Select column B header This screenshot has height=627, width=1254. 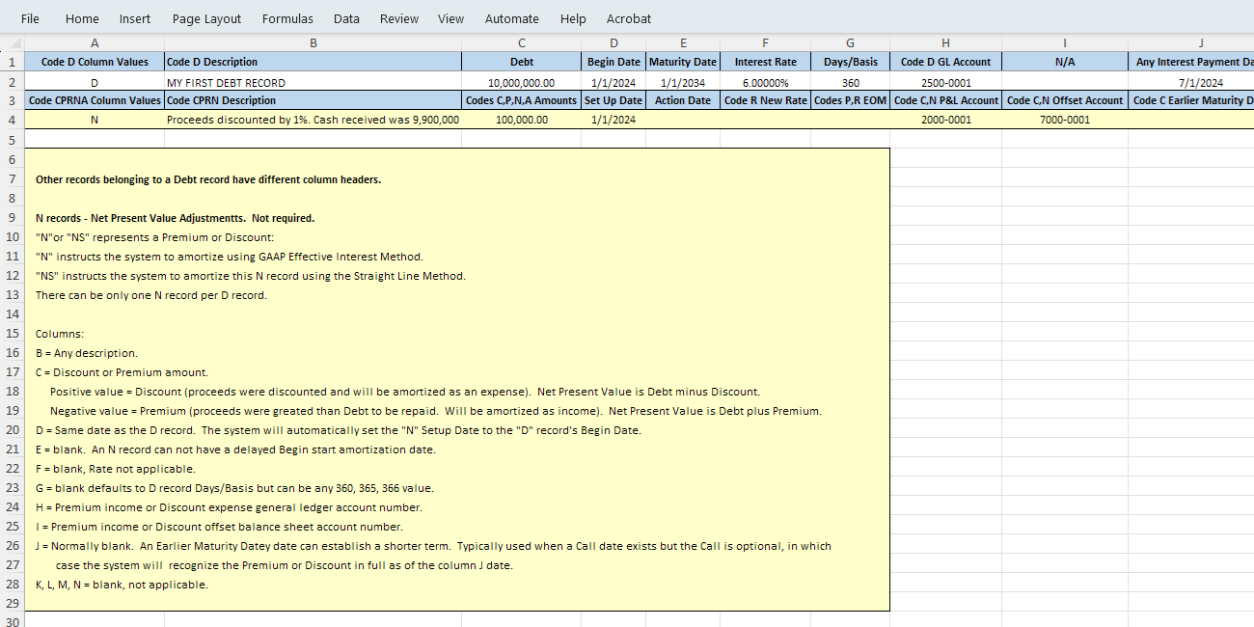tap(313, 42)
